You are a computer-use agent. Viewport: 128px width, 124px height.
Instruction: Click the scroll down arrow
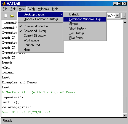click(x=125, y=115)
